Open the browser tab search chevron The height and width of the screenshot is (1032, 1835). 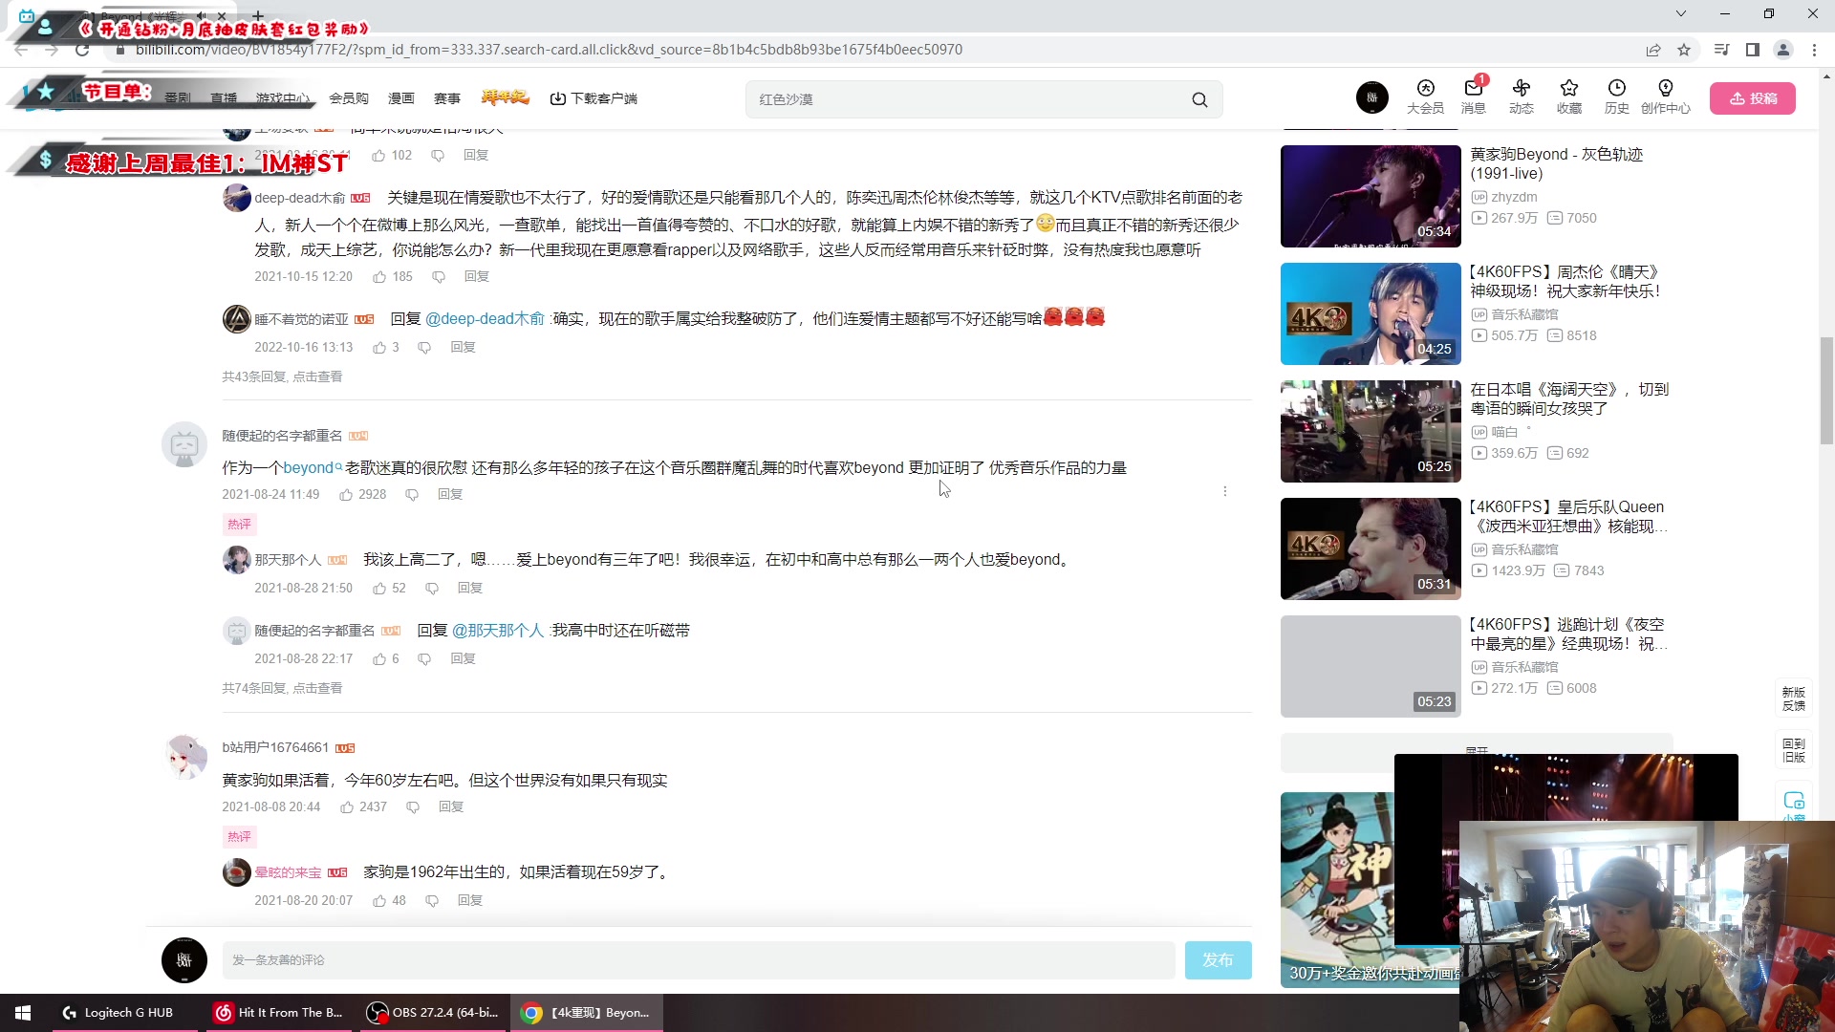pos(1682,13)
